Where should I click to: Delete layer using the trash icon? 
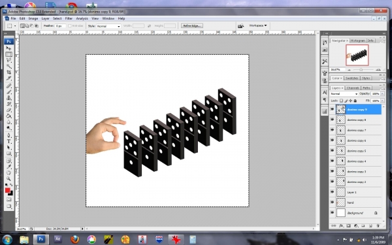(x=378, y=226)
